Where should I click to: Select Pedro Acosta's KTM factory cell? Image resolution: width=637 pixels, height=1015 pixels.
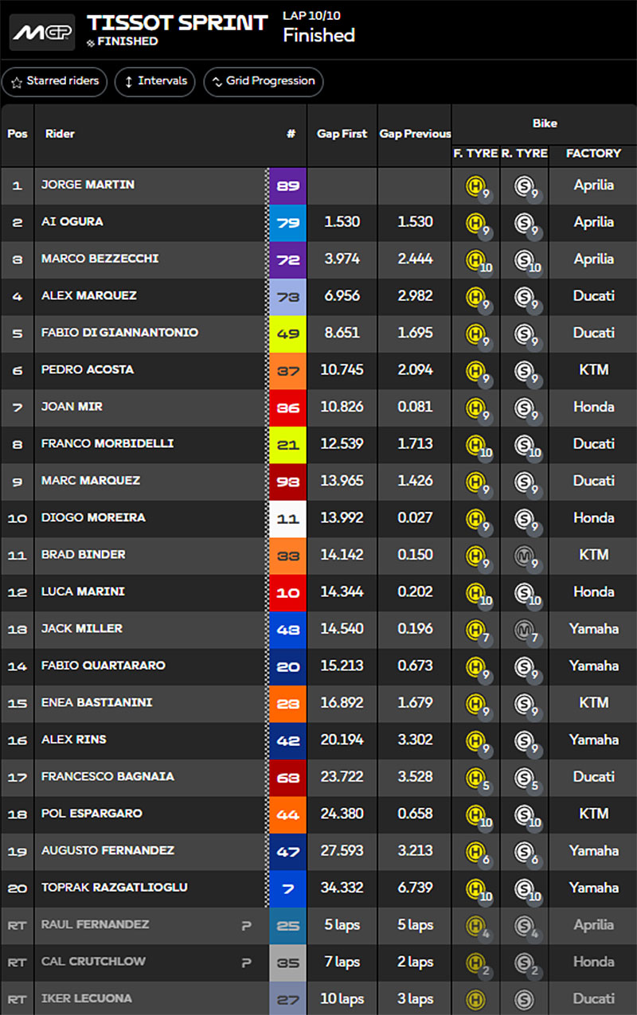[x=593, y=369]
